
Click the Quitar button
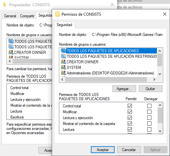click(150, 89)
